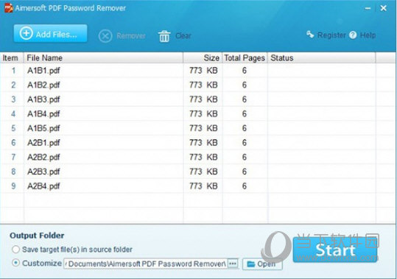397x279 pixels.
Task: Select file A1B5.pdf
Action: coord(43,128)
